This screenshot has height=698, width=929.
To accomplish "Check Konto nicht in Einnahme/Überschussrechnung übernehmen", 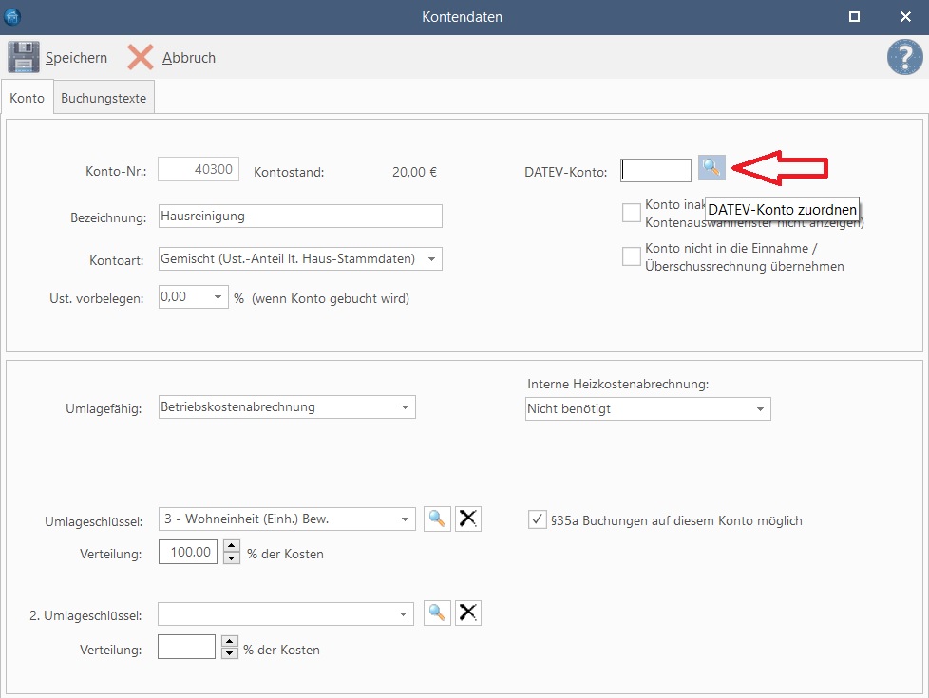I will pyautogui.click(x=632, y=256).
